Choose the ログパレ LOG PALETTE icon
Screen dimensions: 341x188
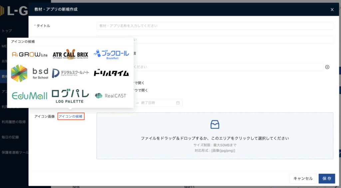click(70, 96)
